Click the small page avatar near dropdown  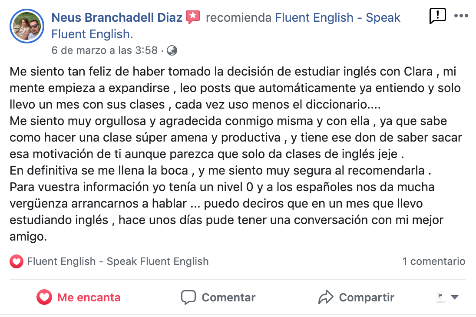[x=440, y=297]
